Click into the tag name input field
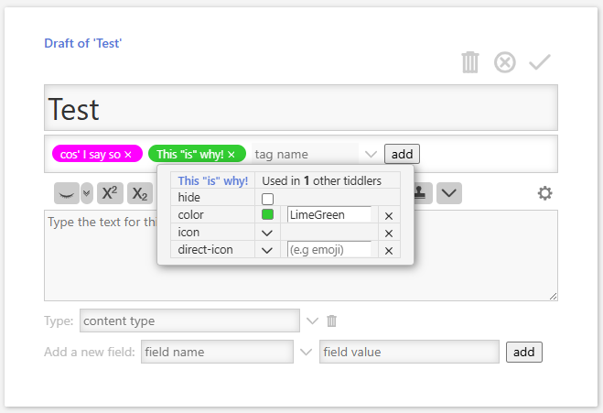603x413 pixels. [305, 155]
